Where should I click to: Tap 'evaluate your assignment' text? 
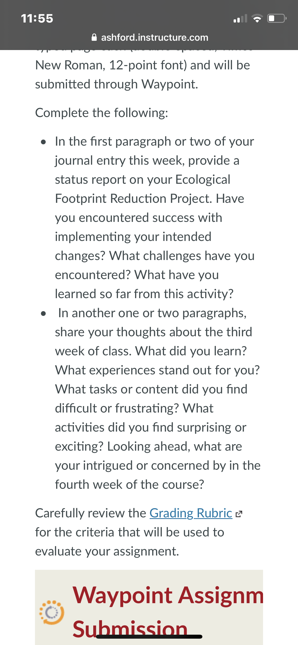point(107,551)
